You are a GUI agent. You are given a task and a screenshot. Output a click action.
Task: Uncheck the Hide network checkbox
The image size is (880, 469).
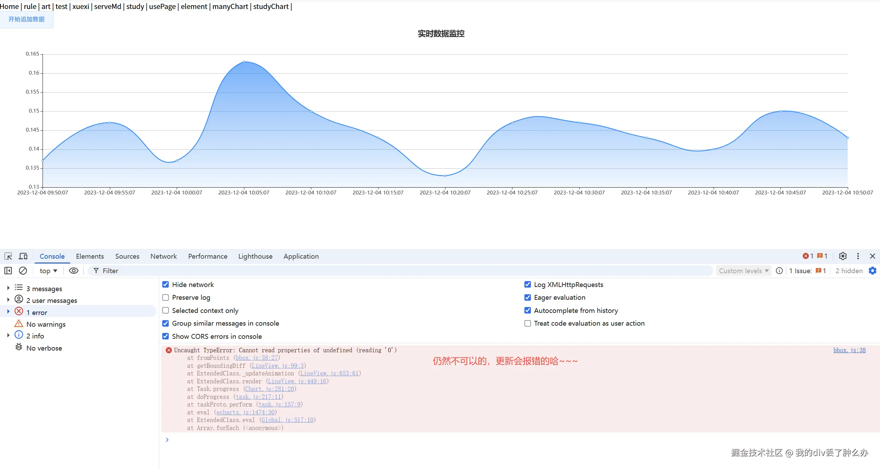click(x=166, y=285)
